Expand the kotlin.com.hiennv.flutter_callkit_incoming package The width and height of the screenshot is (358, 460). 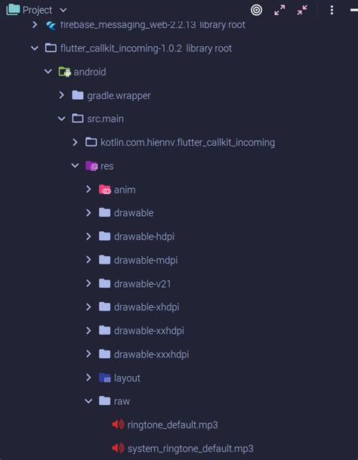point(75,142)
